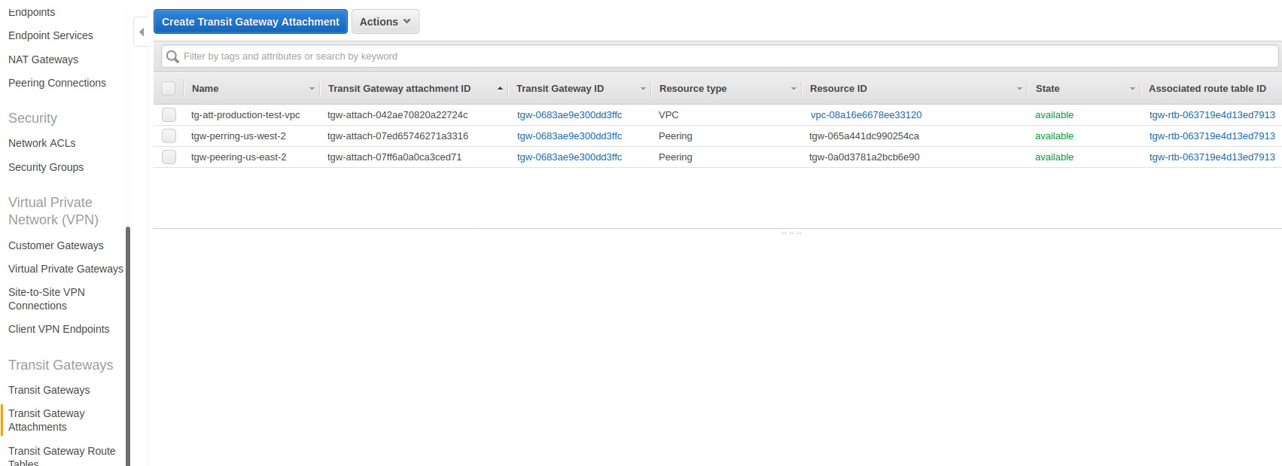This screenshot has height=466, width=1282.
Task: Click Peering type in tgw-perring-us-west-2 row
Action: [675, 136]
